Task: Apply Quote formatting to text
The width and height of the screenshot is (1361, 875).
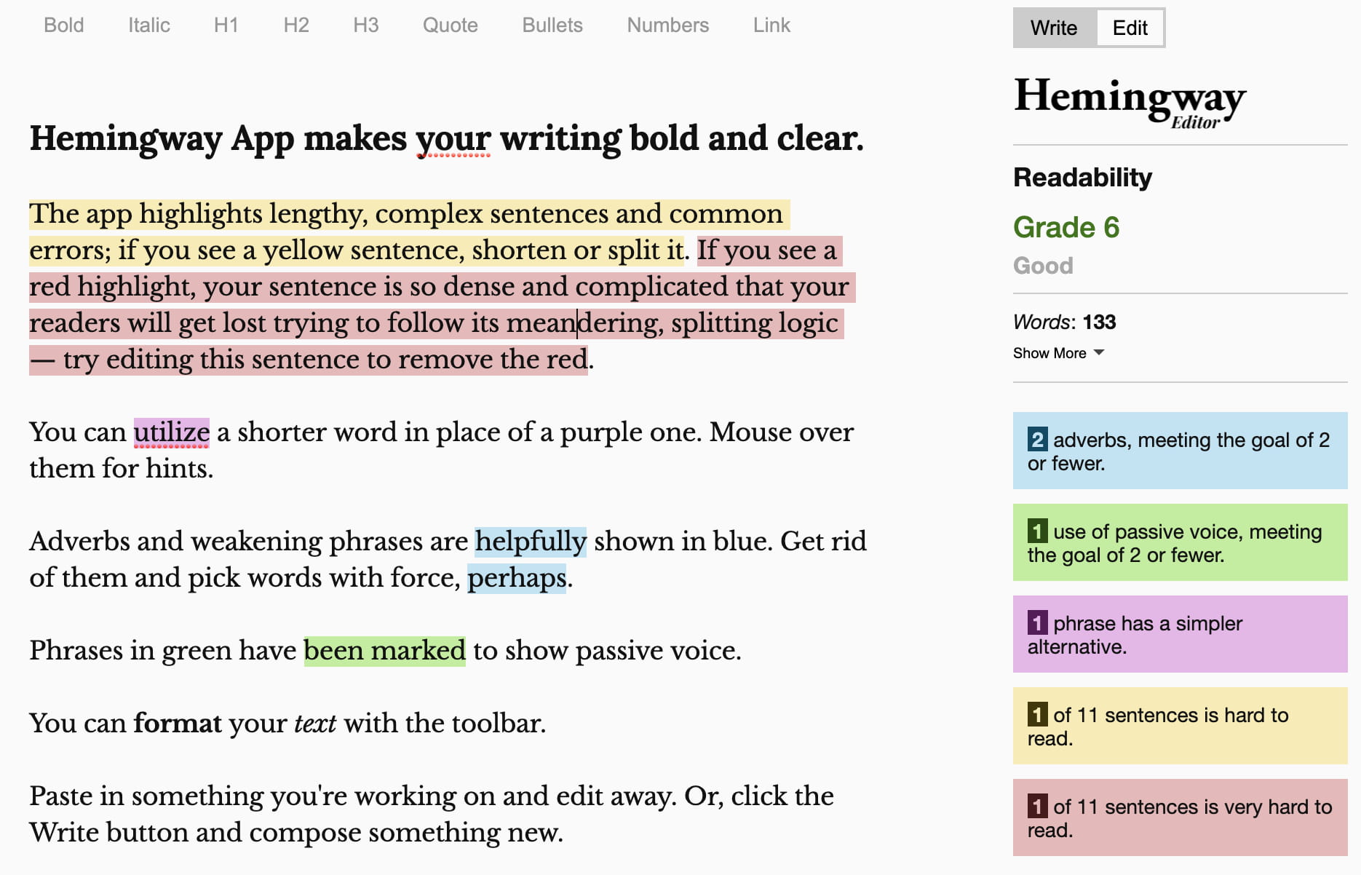Action: tap(450, 25)
